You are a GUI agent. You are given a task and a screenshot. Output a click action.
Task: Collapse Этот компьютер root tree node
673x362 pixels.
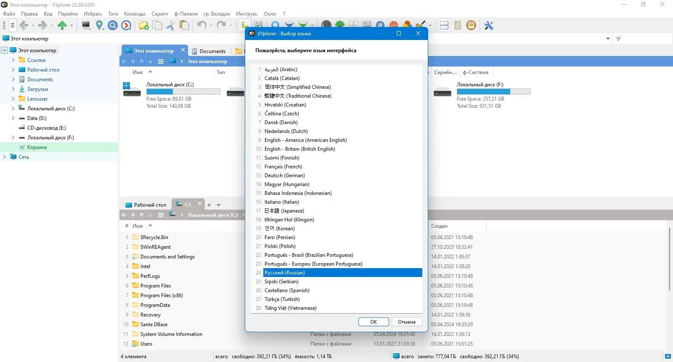pyautogui.click(x=5, y=51)
